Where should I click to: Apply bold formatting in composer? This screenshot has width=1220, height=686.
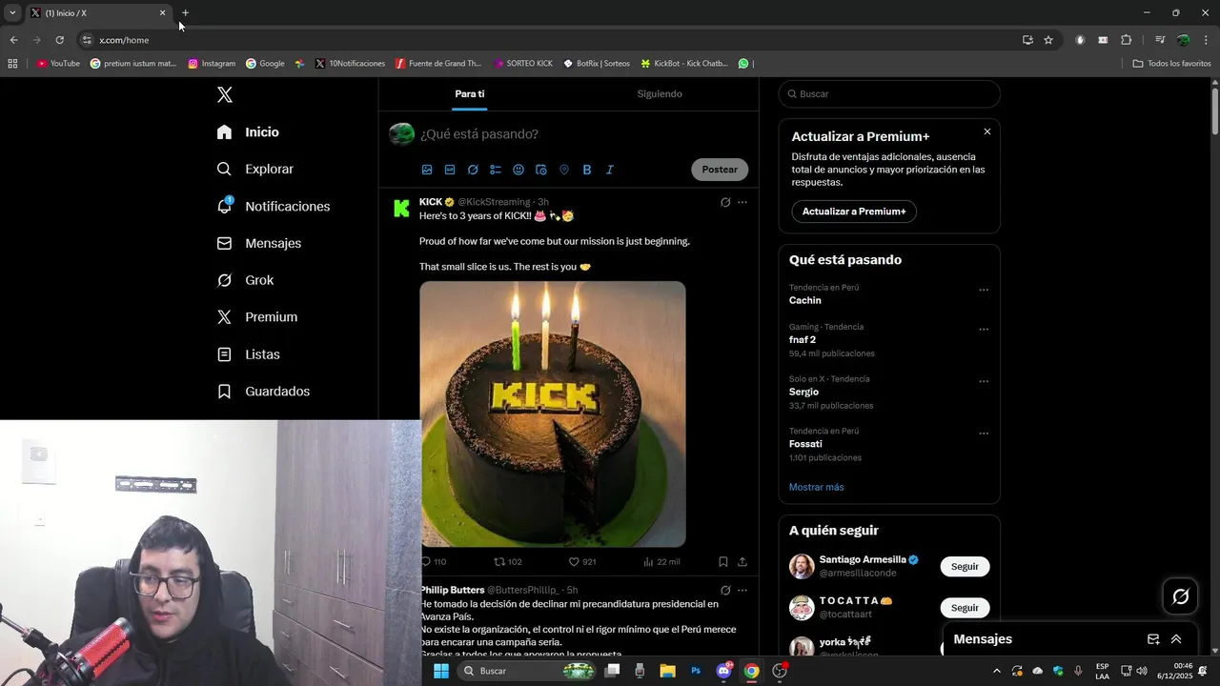point(587,170)
